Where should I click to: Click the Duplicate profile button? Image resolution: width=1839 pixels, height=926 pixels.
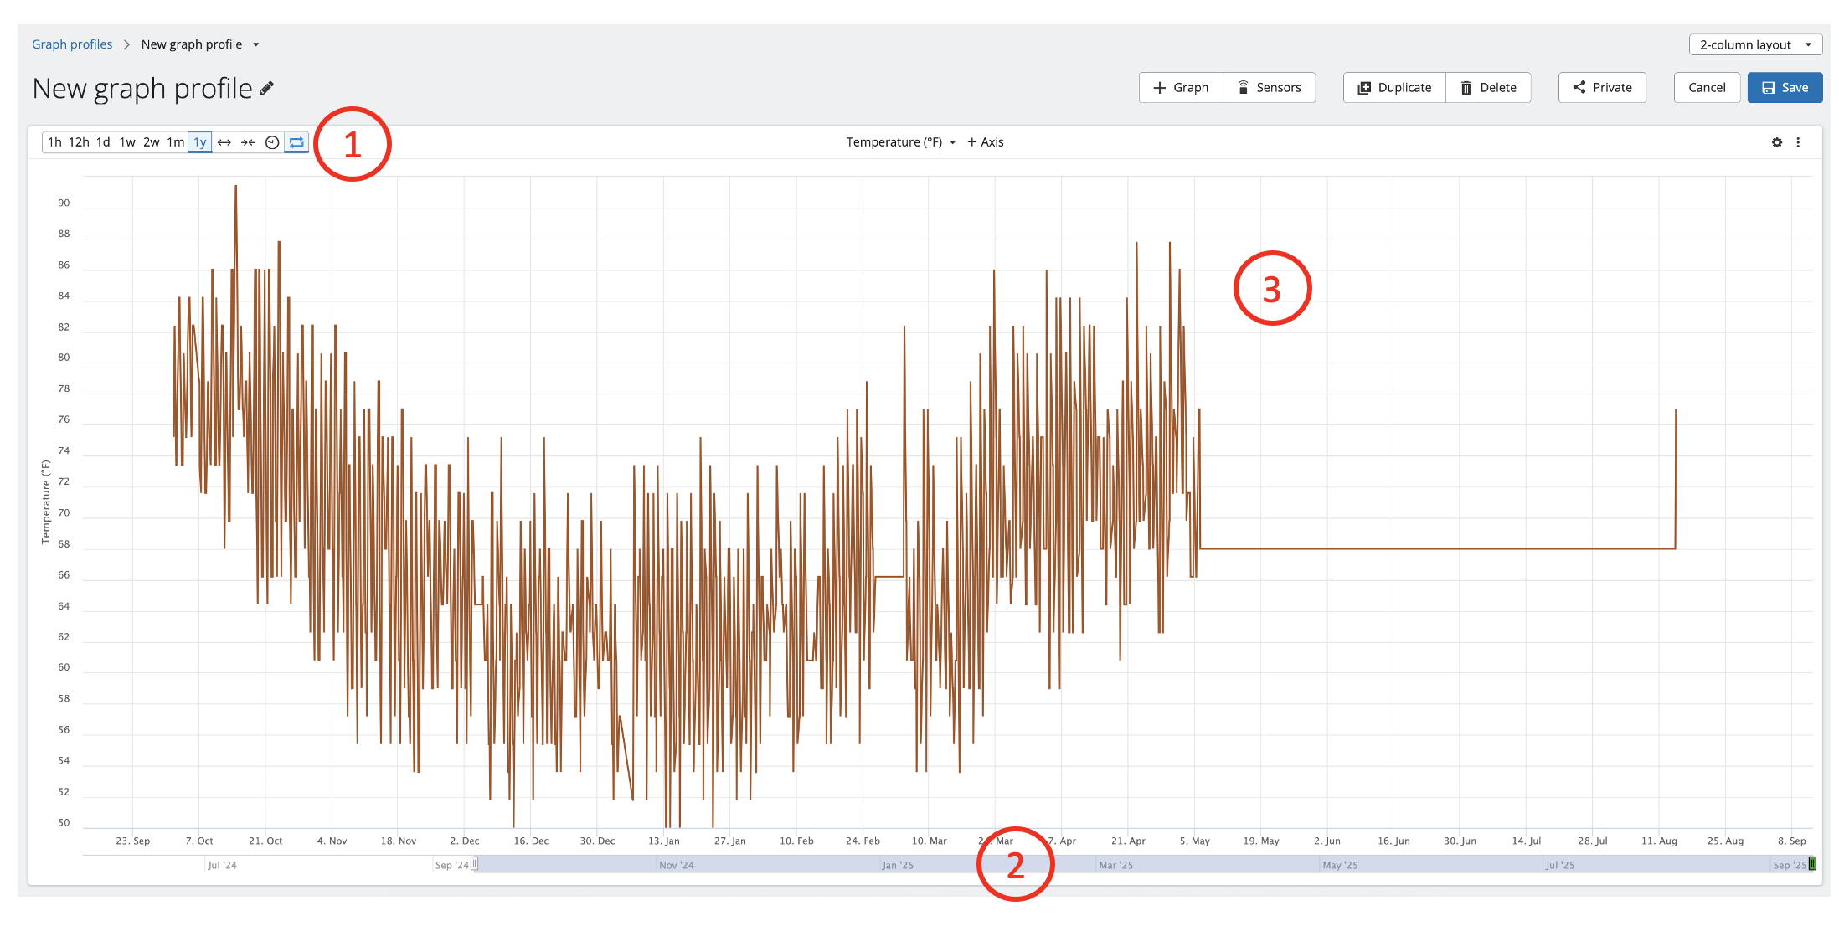pos(1394,88)
